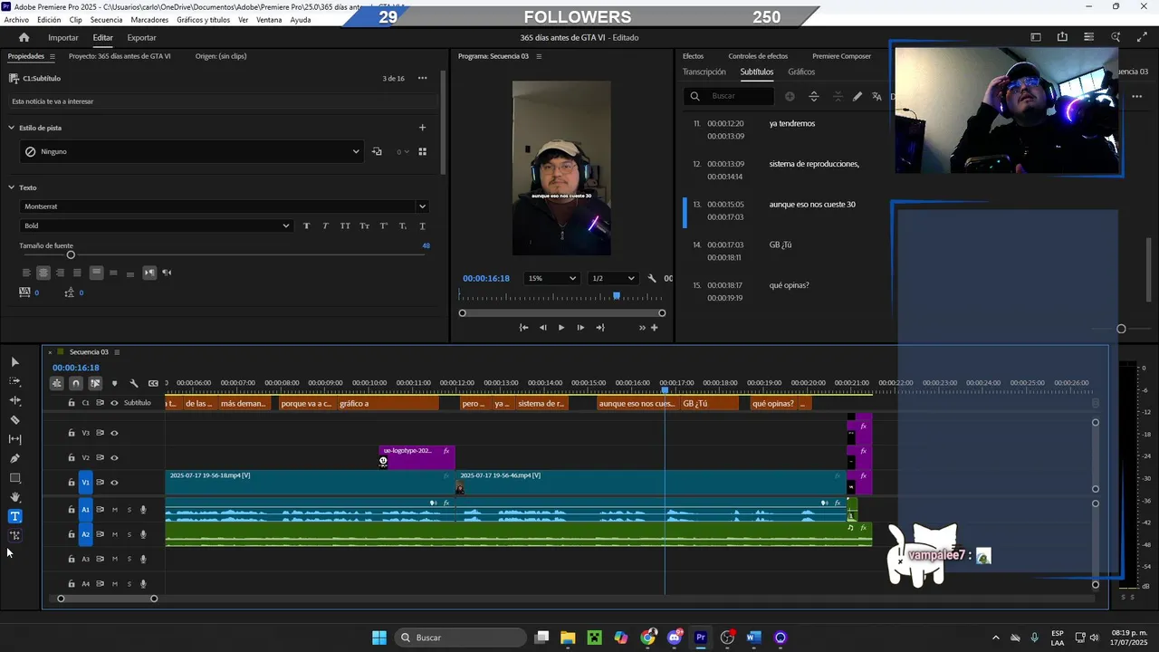Image resolution: width=1159 pixels, height=652 pixels.
Task: Solo audio track A2
Action: coord(129,534)
